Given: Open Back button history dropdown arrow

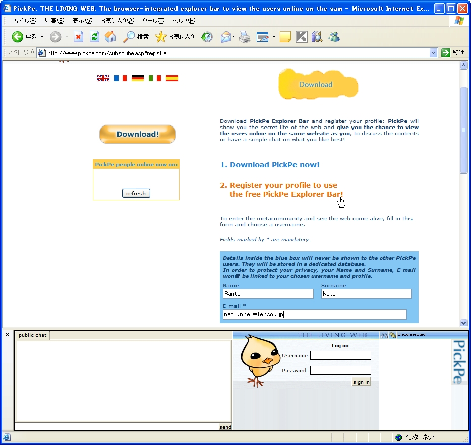Looking at the screenshot, I should click(x=42, y=37).
